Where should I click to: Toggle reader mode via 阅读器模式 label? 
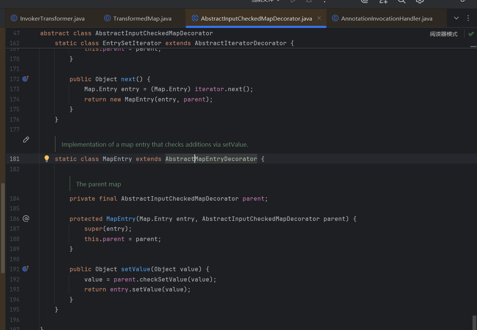(444, 34)
